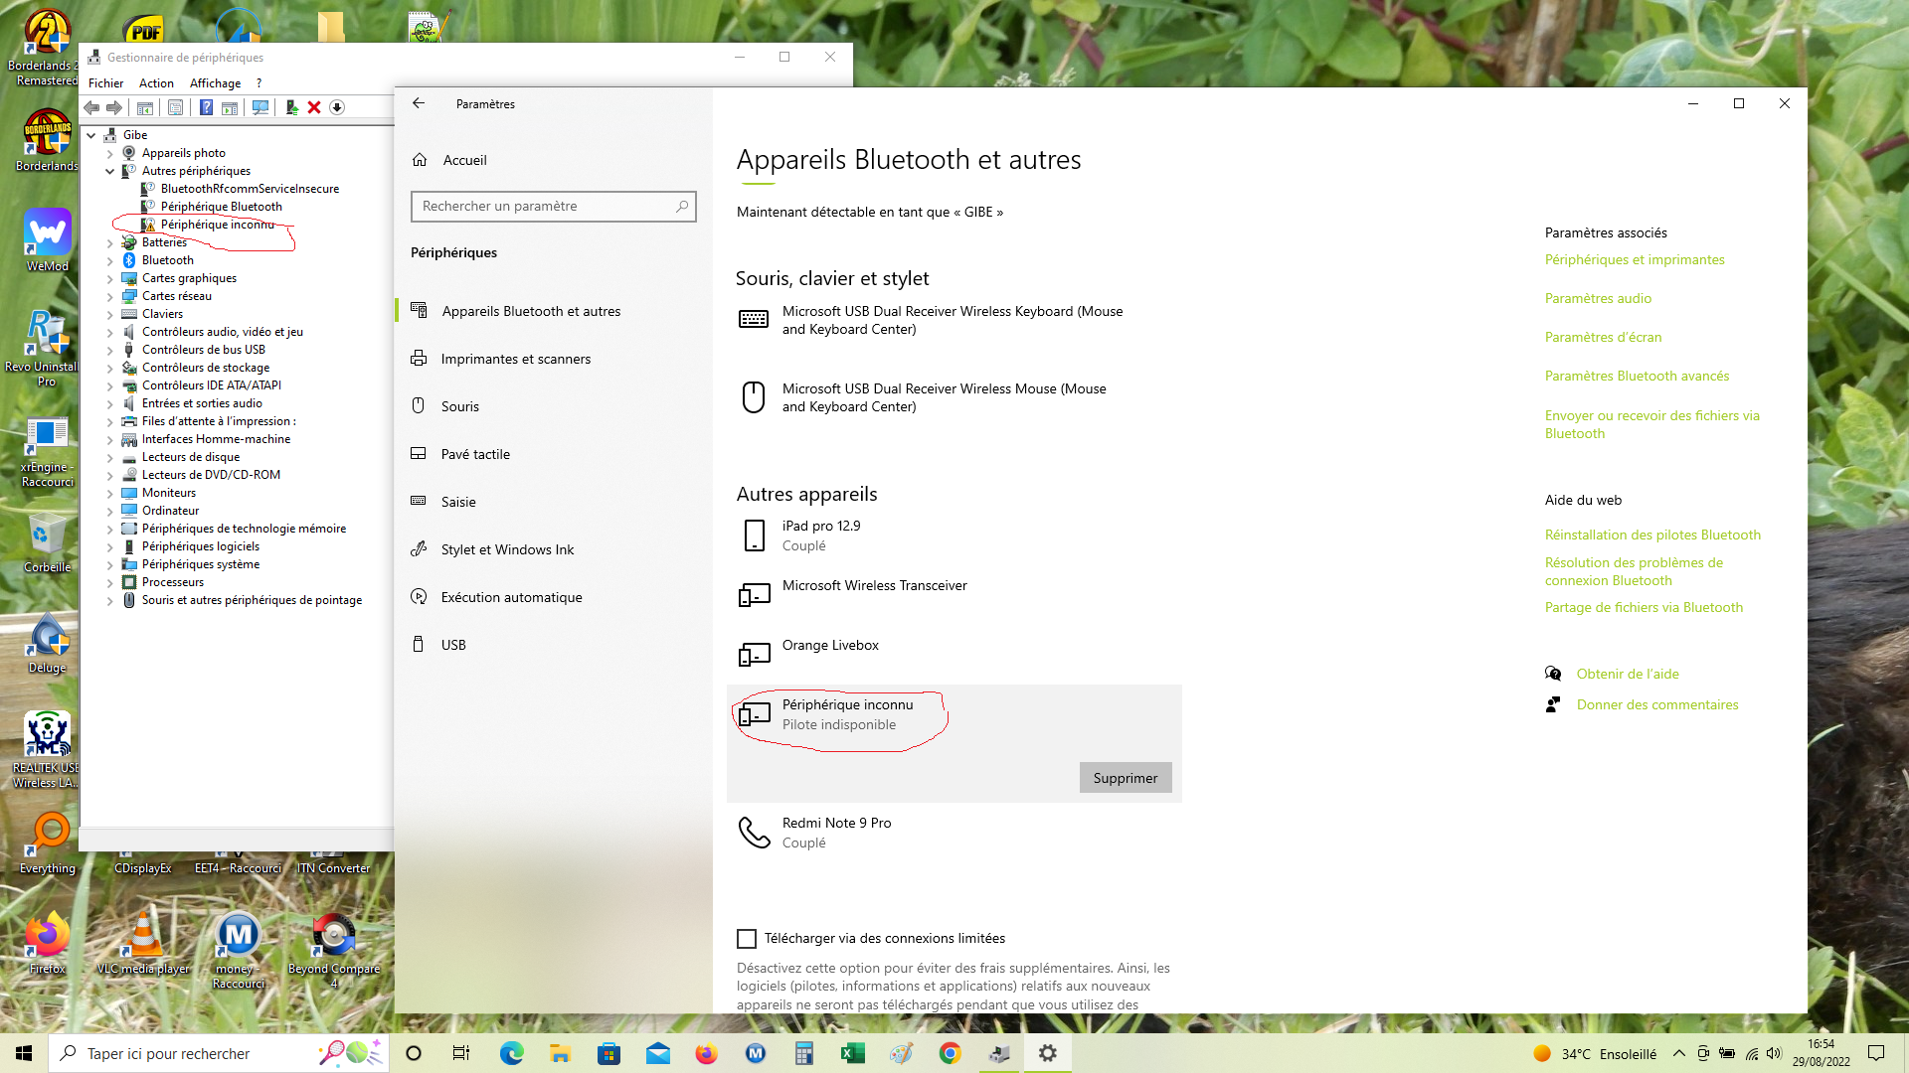Open Corbeille desktop icon
This screenshot has height=1073, width=1909.
click(x=47, y=542)
